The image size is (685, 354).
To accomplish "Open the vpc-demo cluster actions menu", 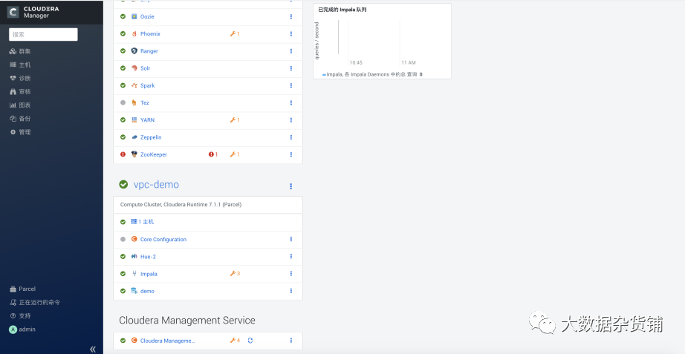I will [291, 186].
